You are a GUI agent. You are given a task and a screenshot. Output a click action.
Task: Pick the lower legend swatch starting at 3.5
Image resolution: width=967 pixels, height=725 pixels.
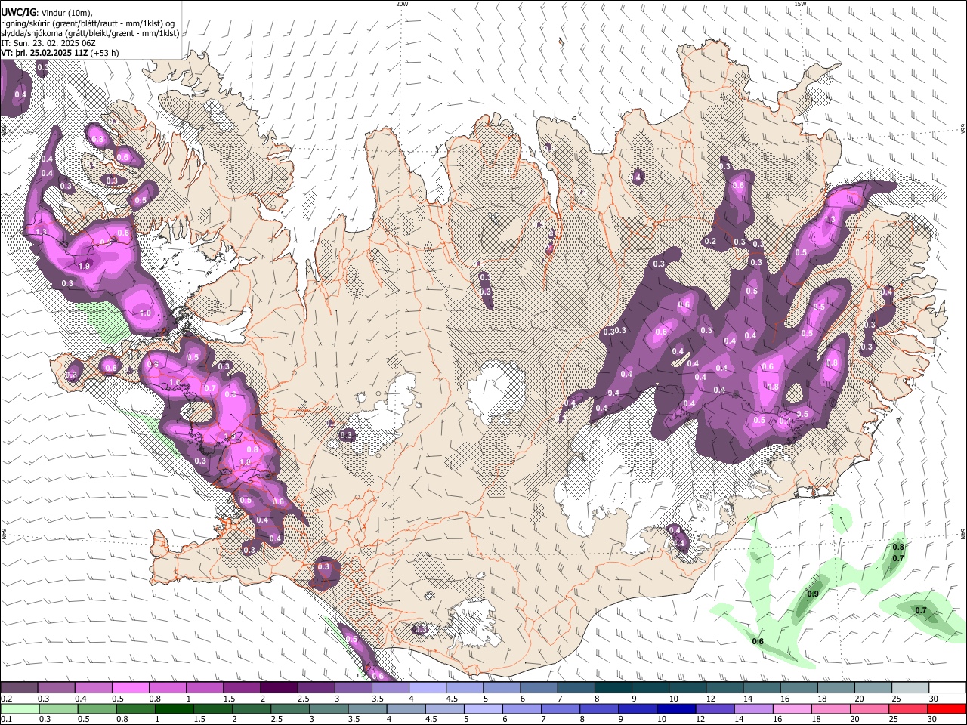coord(367,709)
